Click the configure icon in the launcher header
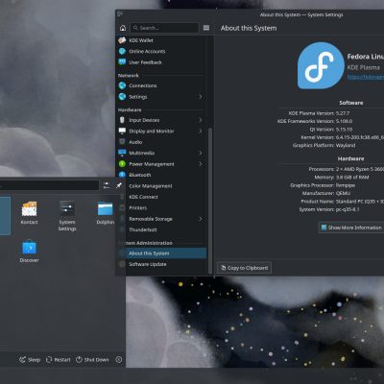Viewport: 384px width, 384px height. point(107,185)
